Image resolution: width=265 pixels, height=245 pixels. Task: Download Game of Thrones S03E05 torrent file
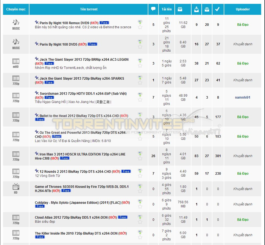(140, 186)
